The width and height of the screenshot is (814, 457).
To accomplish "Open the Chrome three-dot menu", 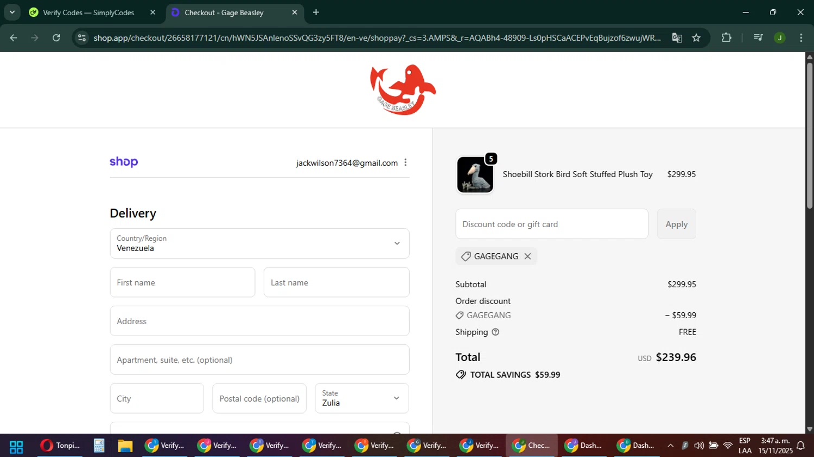I will coord(801,38).
